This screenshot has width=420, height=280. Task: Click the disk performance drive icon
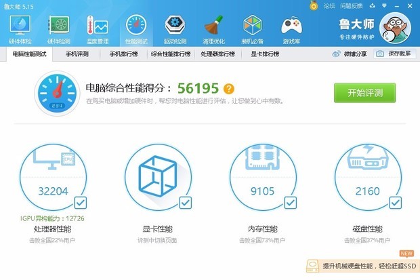[x=368, y=157]
